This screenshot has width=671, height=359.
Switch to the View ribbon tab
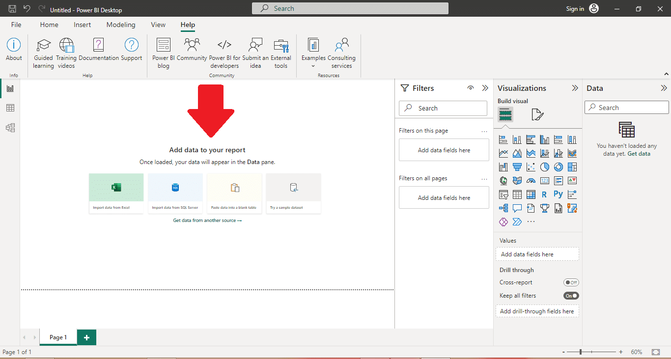158,25
